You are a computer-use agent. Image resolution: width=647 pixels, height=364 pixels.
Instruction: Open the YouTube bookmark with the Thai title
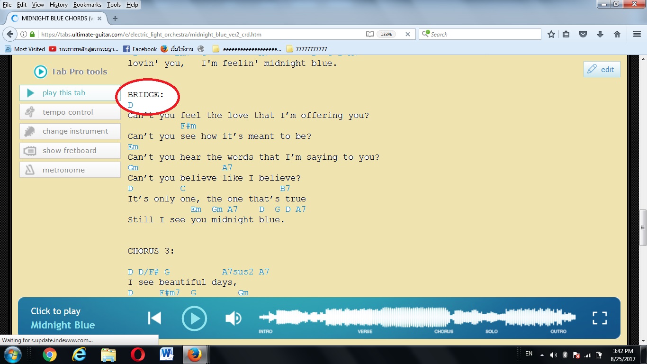(83, 49)
